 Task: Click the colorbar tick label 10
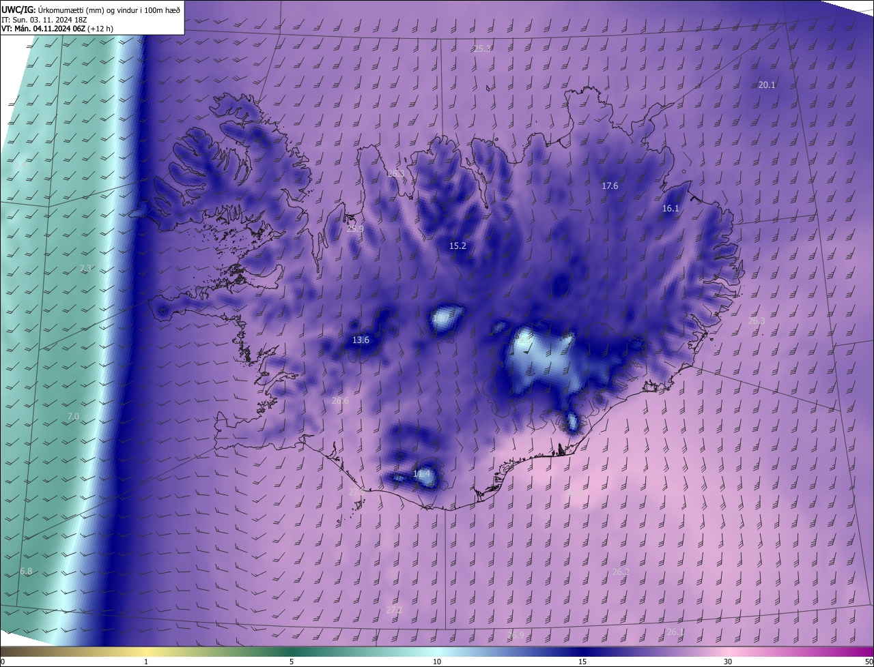coord(437,662)
